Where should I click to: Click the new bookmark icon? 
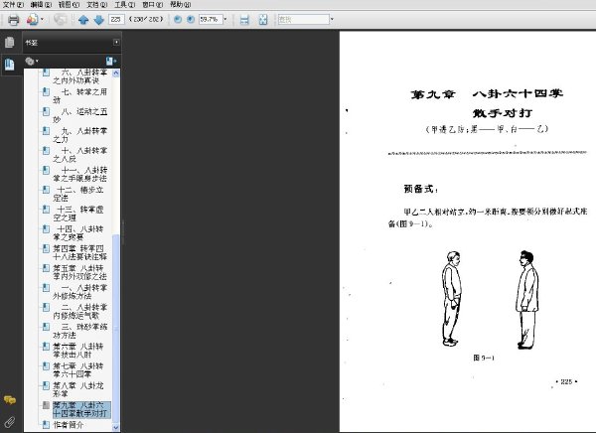[111, 61]
